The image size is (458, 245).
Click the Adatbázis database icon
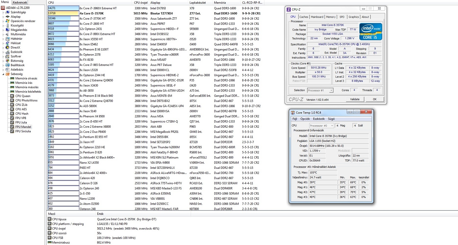pyautogui.click(x=8, y=69)
